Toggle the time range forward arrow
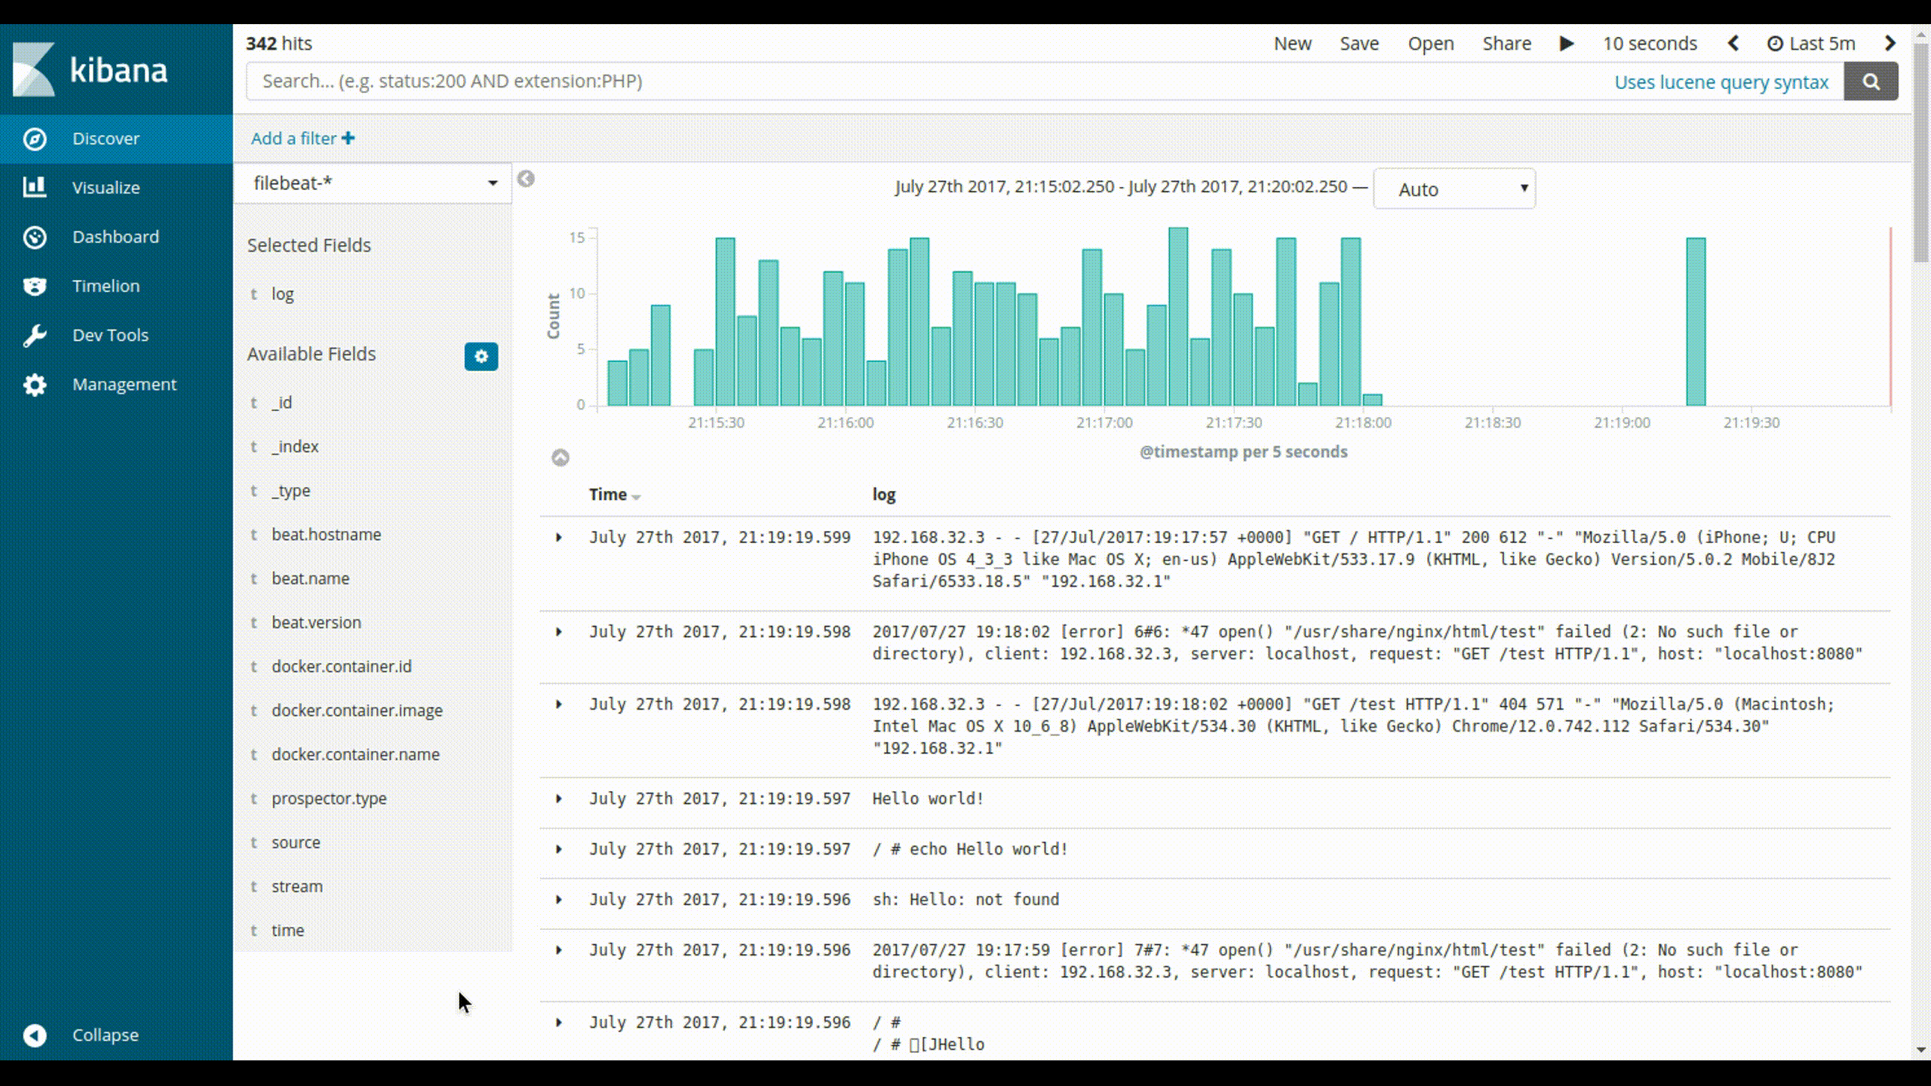This screenshot has height=1086, width=1931. tap(1891, 44)
